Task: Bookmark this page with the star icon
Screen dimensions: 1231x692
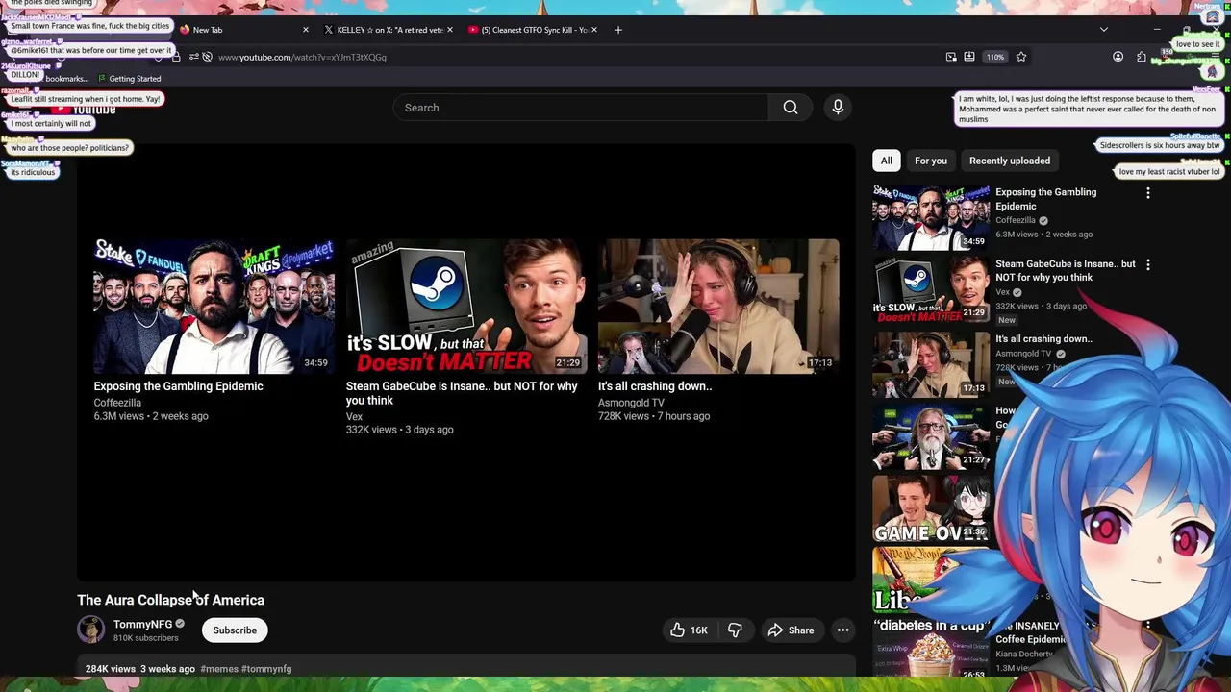Action: point(1021,57)
